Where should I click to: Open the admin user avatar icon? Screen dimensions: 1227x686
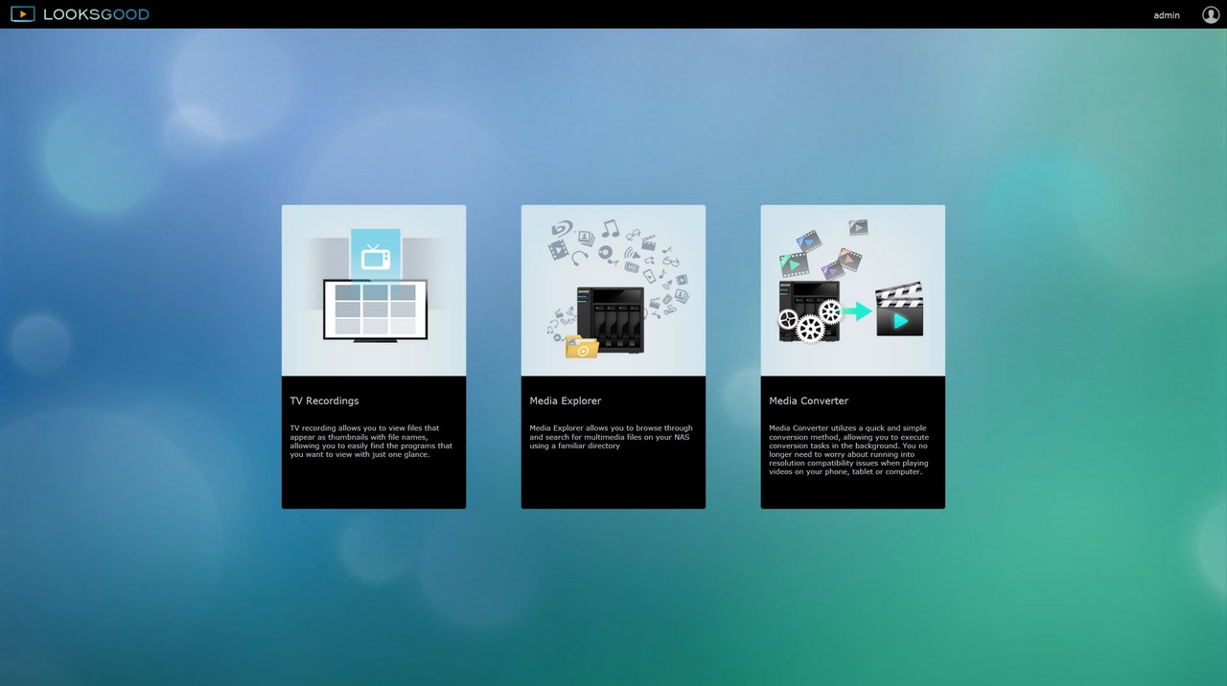pos(1211,14)
